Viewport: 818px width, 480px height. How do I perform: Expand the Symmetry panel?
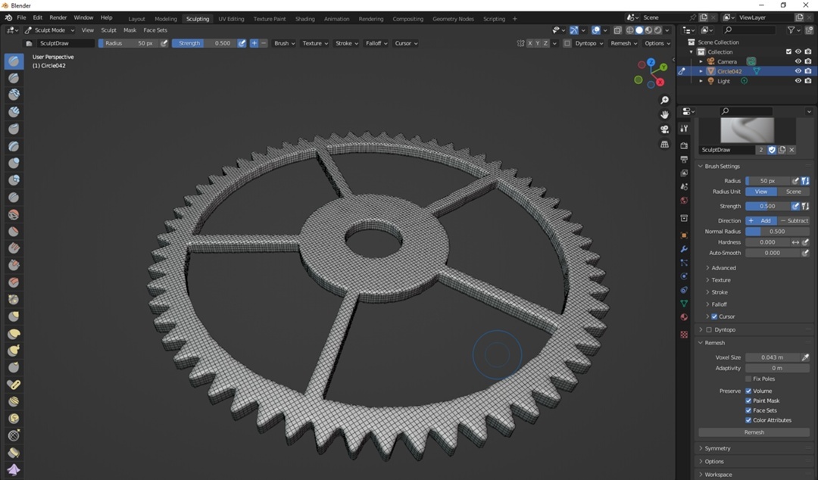click(x=717, y=449)
